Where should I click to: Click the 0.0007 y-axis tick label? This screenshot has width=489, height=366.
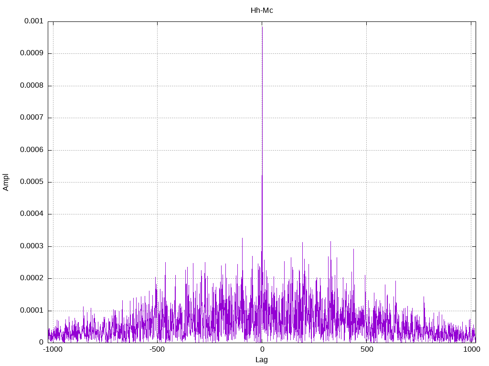point(32,118)
